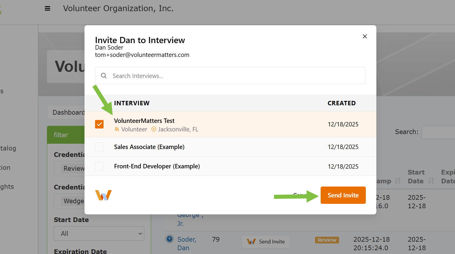Viewport: 455px width, 254px height.
Task: Click the Review status badge for Soder, Dan
Action: tap(327, 240)
